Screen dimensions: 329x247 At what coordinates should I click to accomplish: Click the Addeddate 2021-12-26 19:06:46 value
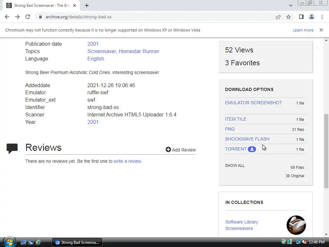pyautogui.click(x=111, y=85)
